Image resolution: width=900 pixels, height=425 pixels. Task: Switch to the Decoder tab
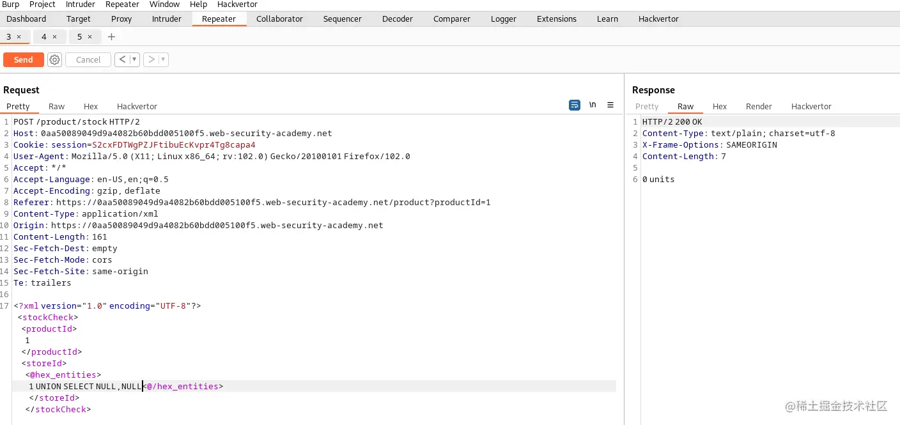click(398, 19)
